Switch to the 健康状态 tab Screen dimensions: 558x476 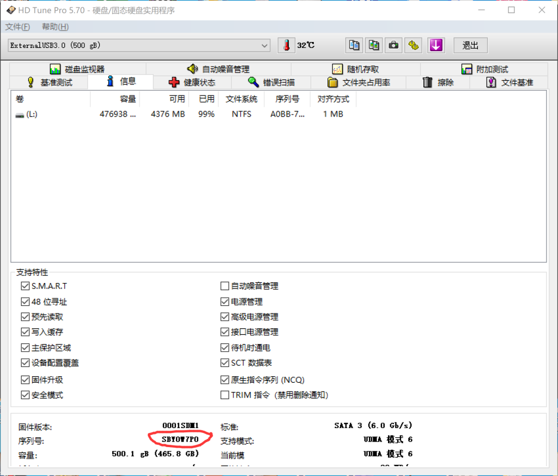192,82
